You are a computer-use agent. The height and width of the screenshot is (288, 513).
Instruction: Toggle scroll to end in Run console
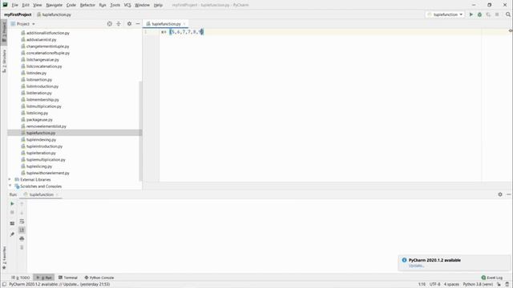22,230
